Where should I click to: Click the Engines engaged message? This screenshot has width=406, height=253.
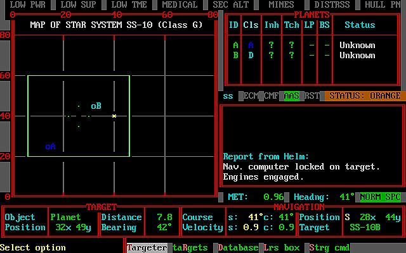coord(263,177)
